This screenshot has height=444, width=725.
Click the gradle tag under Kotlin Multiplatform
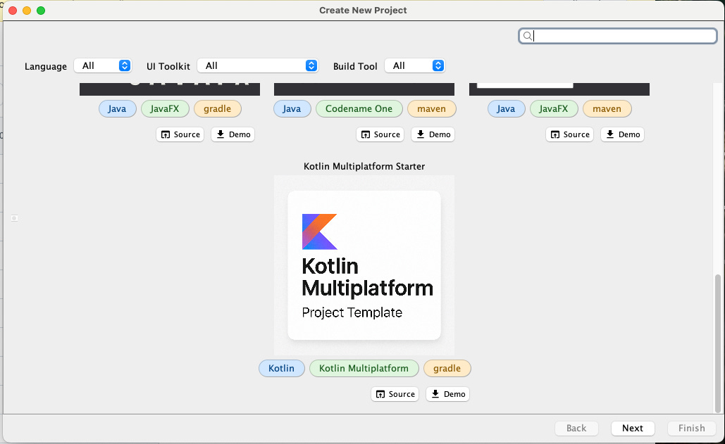447,368
